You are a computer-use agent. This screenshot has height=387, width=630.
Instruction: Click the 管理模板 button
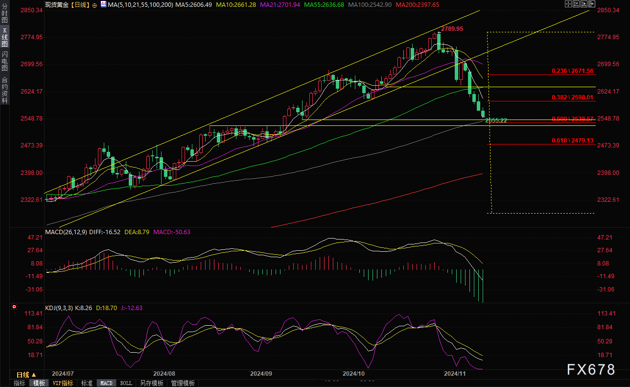pyautogui.click(x=183, y=383)
